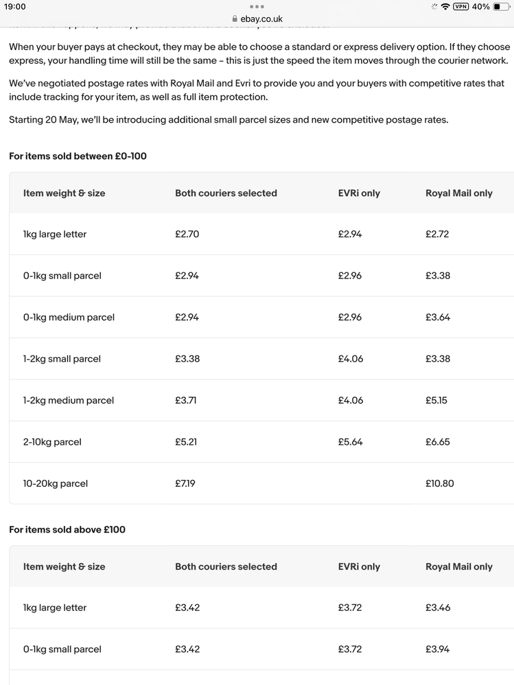Click the ebay.co.uk address bar
The width and height of the screenshot is (514, 685).
[x=261, y=19]
